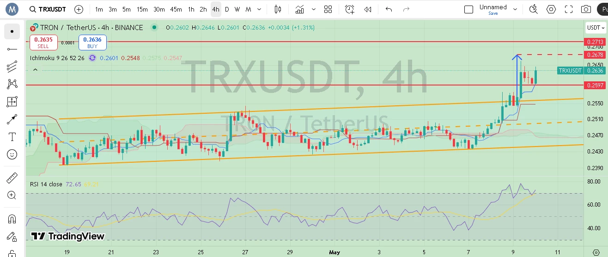Image resolution: width=608 pixels, height=257 pixels.
Task: Enter fullscreen mode
Action: 569,9
